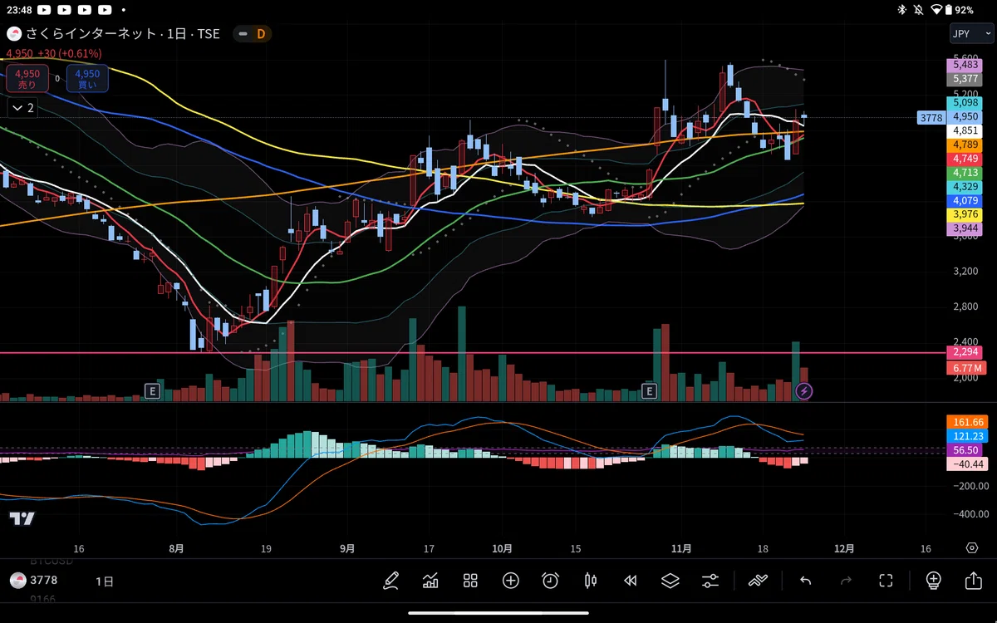Tap the 161.66 MACD value label
This screenshot has width=997, height=623.
pos(969,422)
